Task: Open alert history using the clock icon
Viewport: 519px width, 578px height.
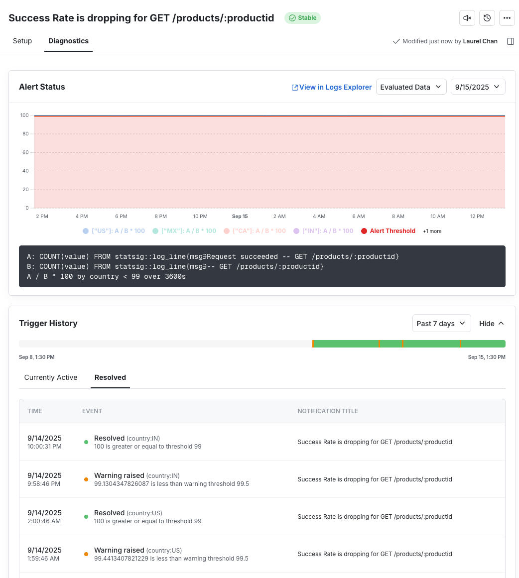Action: coord(487,17)
